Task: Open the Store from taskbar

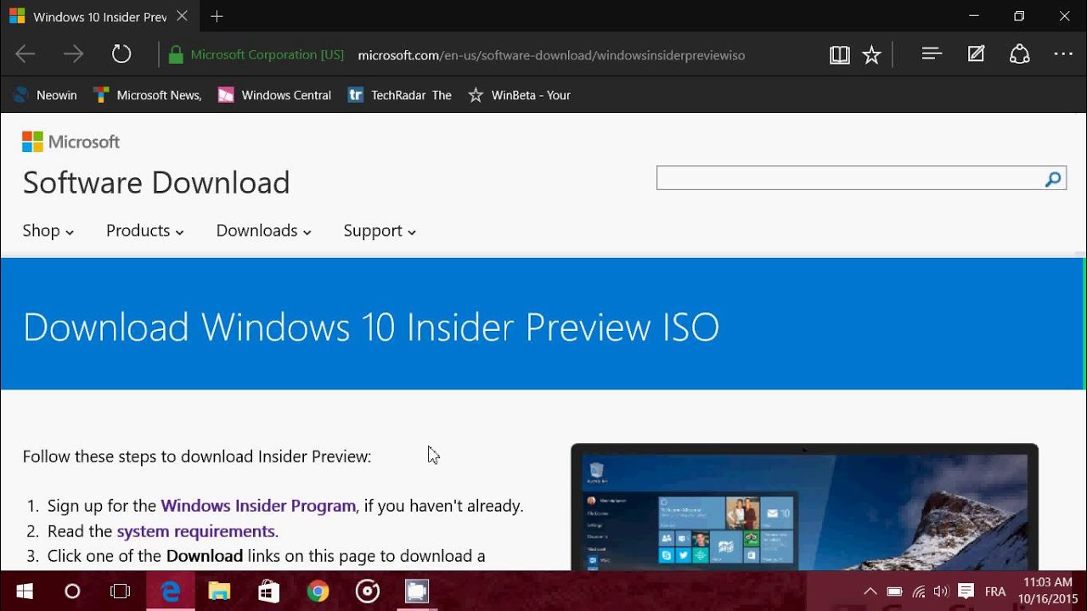Action: [268, 591]
